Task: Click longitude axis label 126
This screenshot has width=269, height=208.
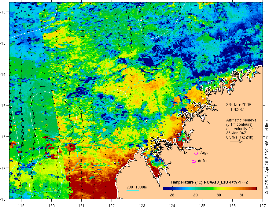Action: 232,206
